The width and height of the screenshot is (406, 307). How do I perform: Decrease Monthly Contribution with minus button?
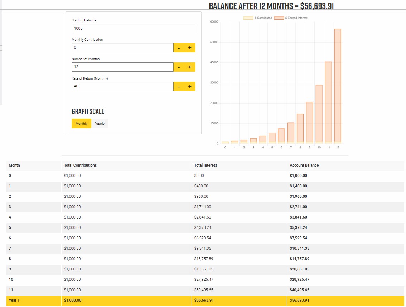[x=179, y=48]
